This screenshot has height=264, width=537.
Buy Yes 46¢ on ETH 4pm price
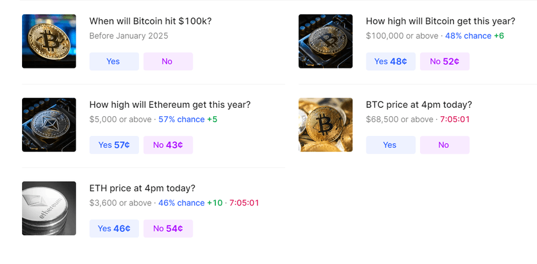[x=114, y=228]
